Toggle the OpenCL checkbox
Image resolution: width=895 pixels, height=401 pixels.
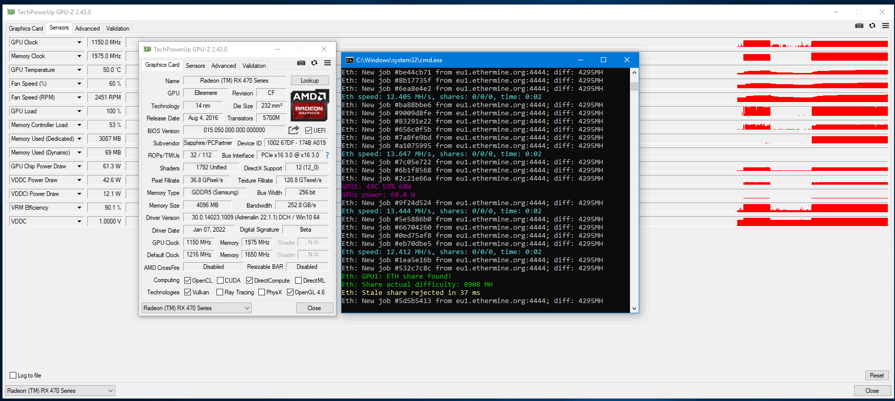(x=187, y=281)
